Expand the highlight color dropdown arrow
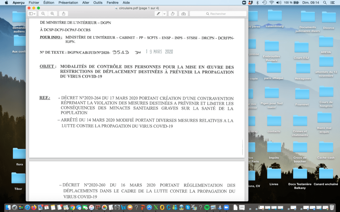340x212 pixels. (164, 14)
